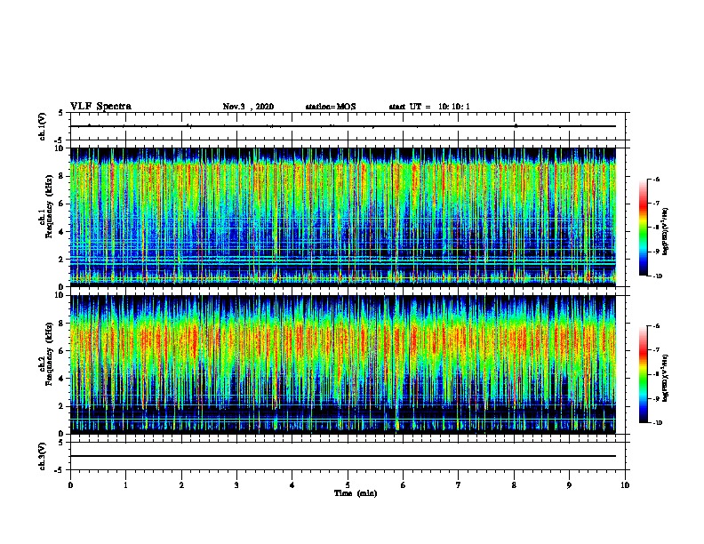
Task: Click the "-5" tick on ch.3(V) axis
Action: tap(60, 470)
